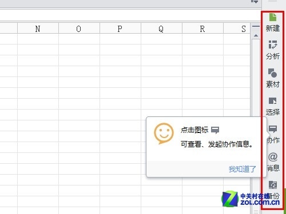286x214 pixels.
Task: Select column Q header
Action: [x=161, y=29]
